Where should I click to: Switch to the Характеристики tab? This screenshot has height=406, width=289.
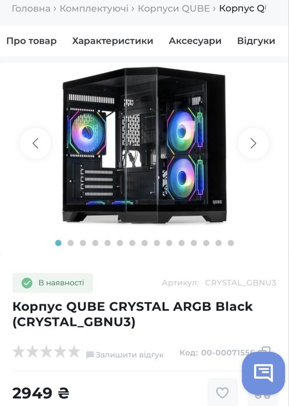pos(113,41)
